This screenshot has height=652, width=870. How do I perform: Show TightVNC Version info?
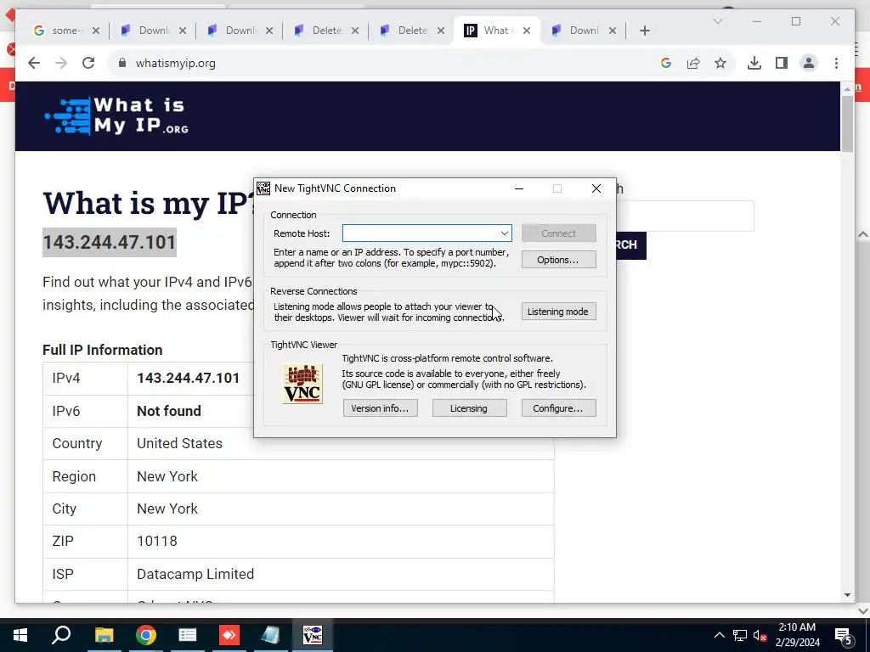click(x=380, y=408)
